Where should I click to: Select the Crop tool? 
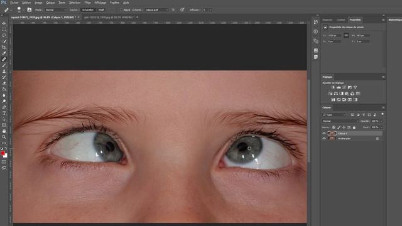point(4,47)
